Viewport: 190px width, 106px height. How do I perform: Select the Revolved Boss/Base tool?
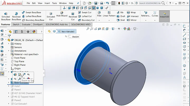coord(16,16)
